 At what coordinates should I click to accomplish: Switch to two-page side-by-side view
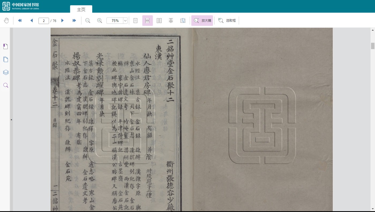pyautogui.click(x=159, y=21)
